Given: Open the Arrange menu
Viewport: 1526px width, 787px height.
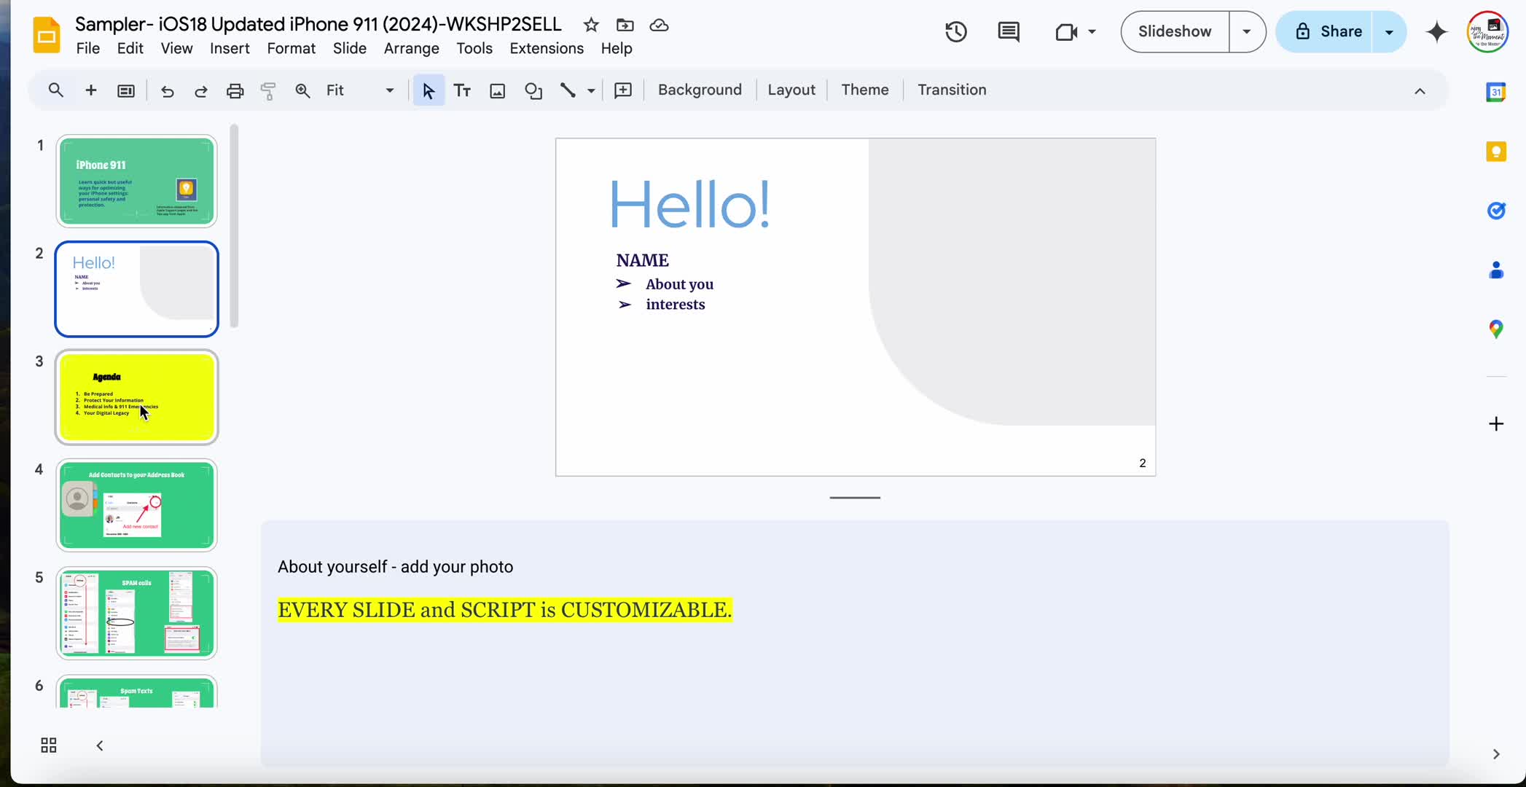Looking at the screenshot, I should [411, 48].
